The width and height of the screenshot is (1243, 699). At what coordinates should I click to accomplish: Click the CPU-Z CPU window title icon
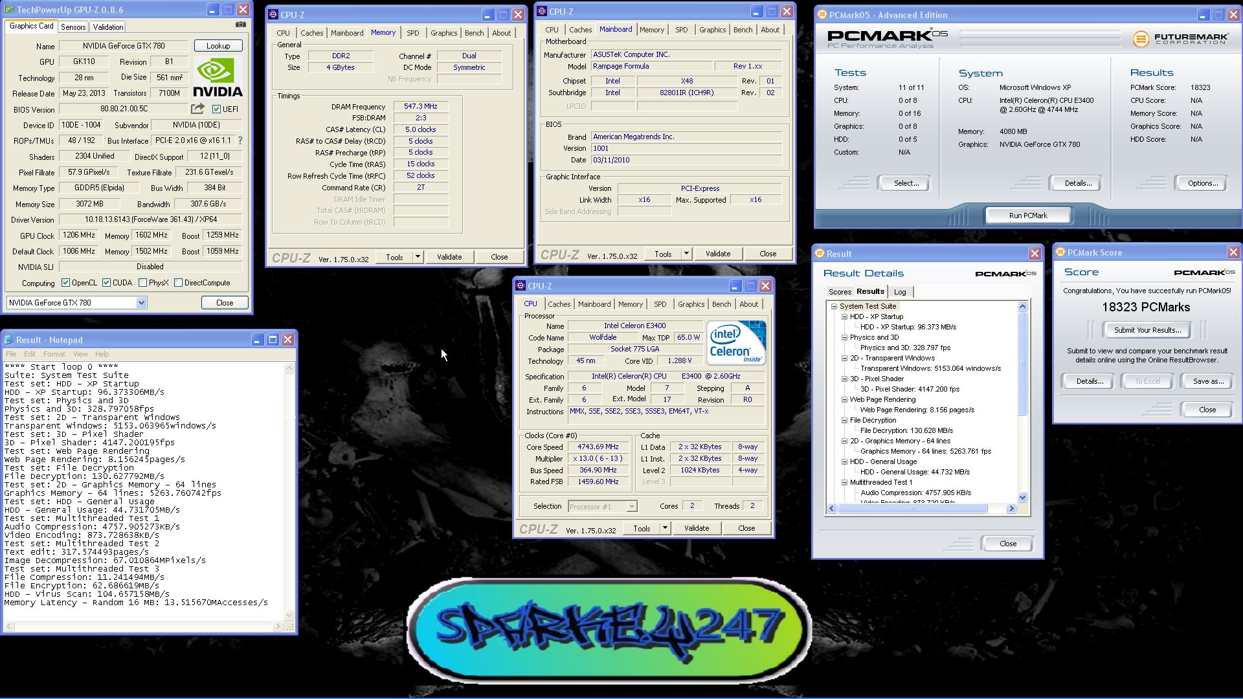[x=521, y=286]
